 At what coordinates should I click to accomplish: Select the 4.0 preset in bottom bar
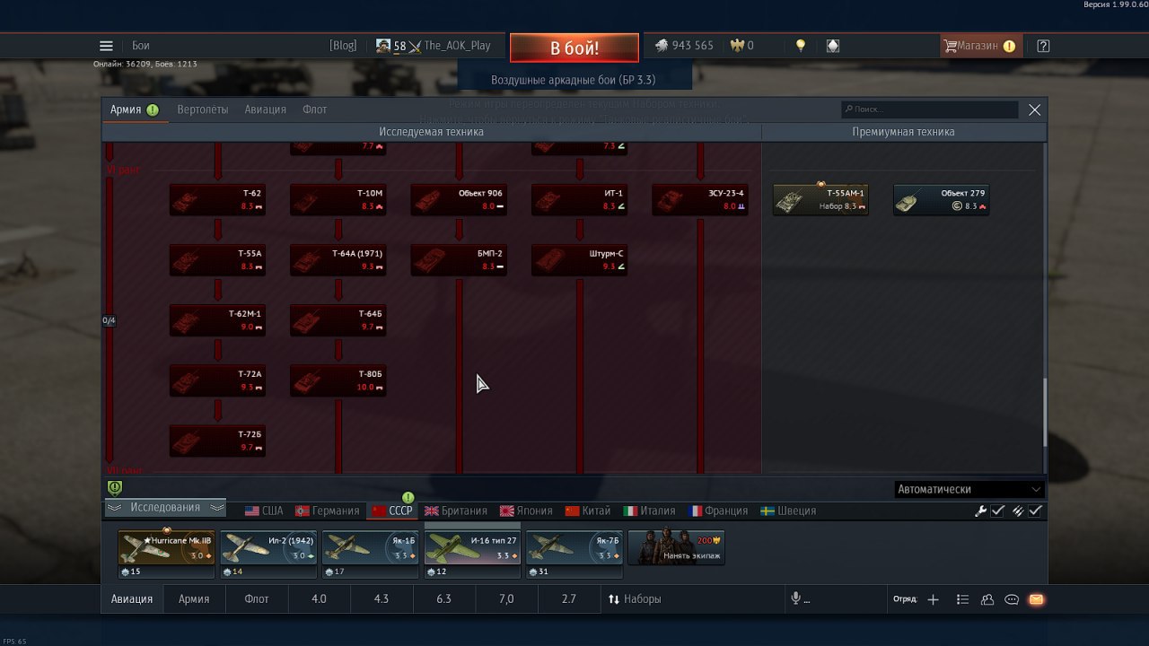(319, 598)
